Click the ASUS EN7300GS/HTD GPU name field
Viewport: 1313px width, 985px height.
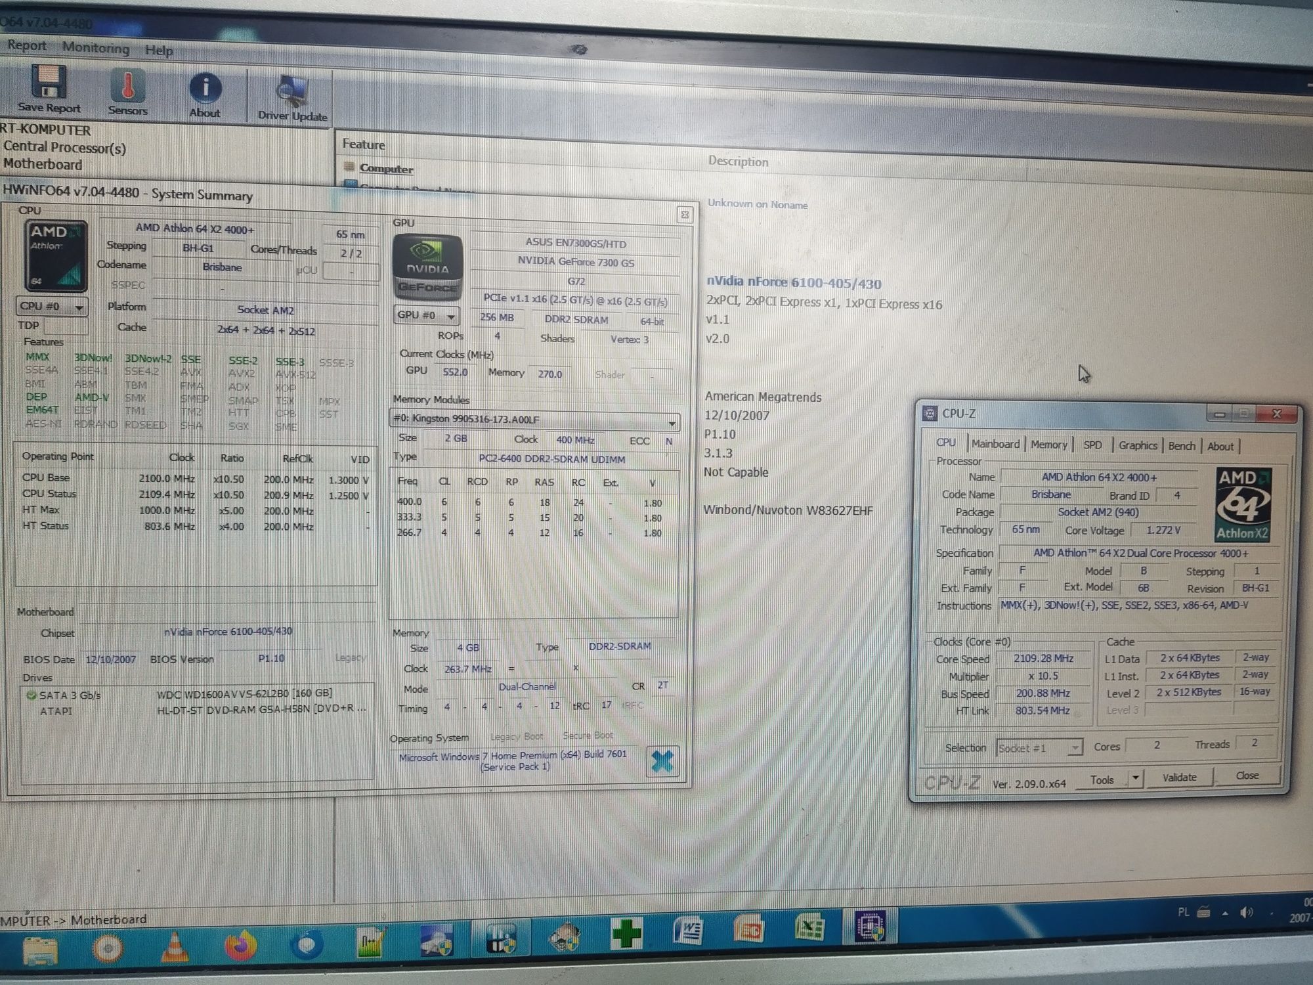point(575,243)
